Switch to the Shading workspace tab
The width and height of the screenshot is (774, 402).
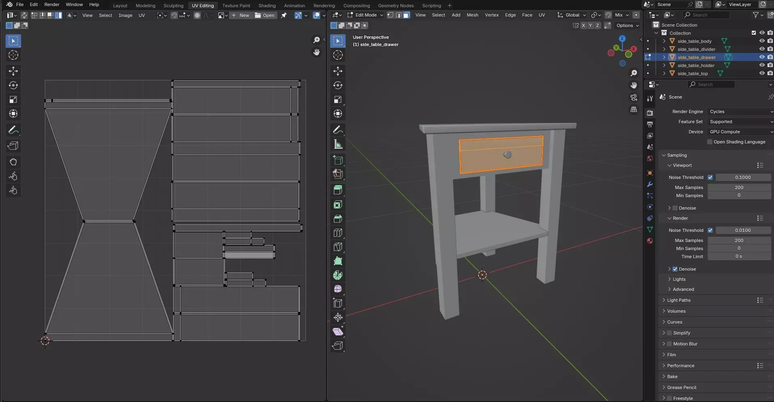267,6
